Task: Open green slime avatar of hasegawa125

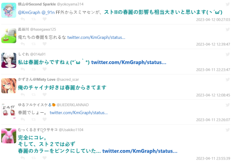Action: tap(9, 36)
